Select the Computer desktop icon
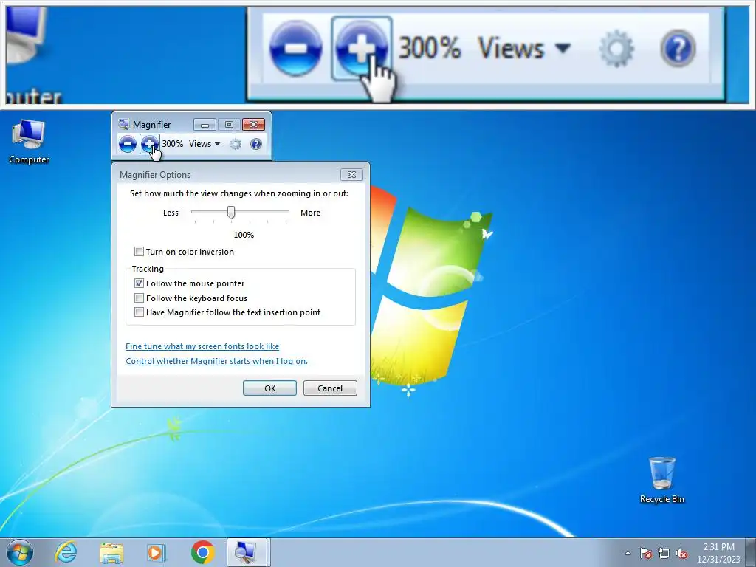The width and height of the screenshot is (756, 567). [x=29, y=142]
